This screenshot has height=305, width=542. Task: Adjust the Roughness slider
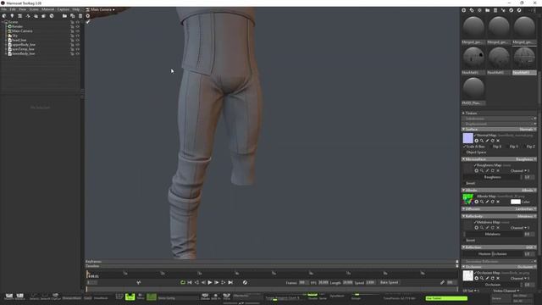coord(493,177)
